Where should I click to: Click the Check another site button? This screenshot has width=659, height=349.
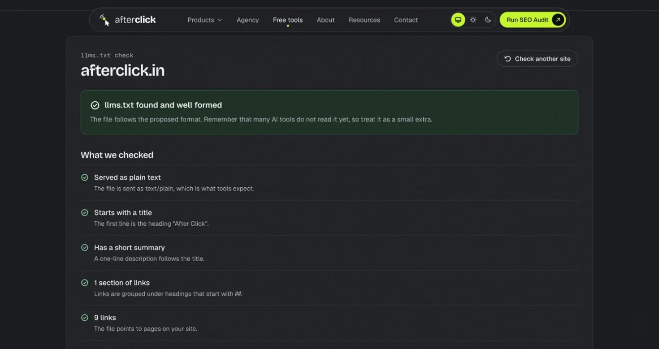pyautogui.click(x=537, y=59)
